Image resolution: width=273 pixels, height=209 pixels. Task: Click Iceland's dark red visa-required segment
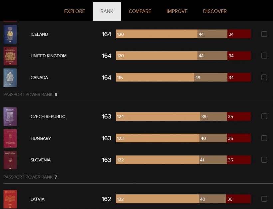click(x=239, y=34)
